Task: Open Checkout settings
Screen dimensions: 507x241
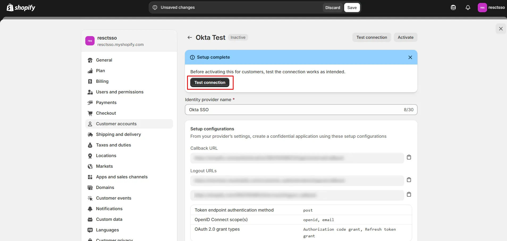Action: coord(129,113)
